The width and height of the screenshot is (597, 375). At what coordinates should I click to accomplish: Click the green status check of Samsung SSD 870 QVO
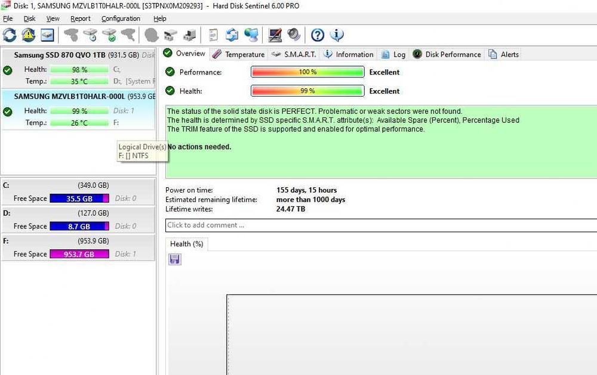[x=8, y=70]
